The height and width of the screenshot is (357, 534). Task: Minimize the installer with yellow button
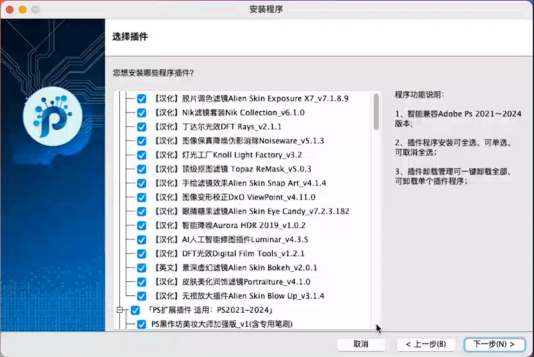22,10
